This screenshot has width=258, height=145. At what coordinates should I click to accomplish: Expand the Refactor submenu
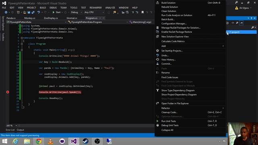coord(190,108)
